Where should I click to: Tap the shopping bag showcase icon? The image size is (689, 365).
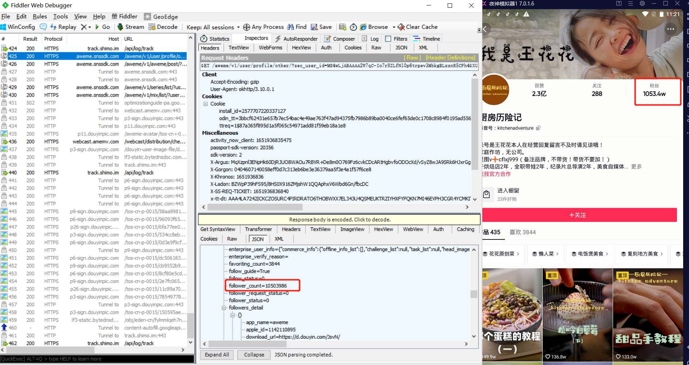click(486, 195)
